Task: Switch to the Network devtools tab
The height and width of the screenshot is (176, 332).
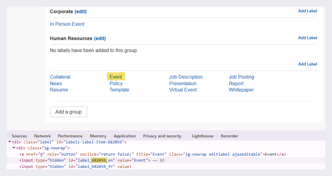Action: [x=43, y=136]
